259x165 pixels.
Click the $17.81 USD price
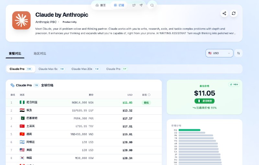coord(127,126)
